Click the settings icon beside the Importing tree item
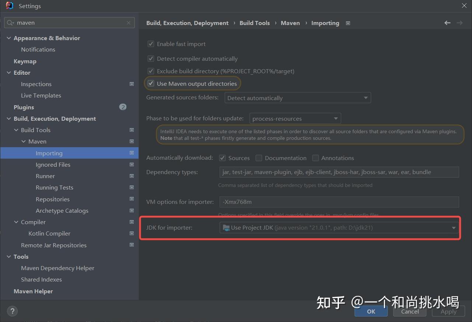This screenshot has width=472, height=322. click(x=132, y=153)
